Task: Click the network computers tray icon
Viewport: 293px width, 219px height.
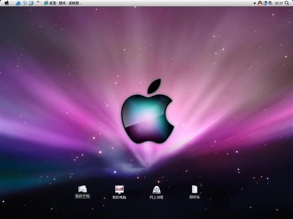Action: 265,3
